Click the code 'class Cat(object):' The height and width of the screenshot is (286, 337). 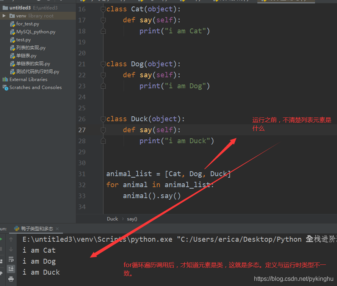(143, 9)
